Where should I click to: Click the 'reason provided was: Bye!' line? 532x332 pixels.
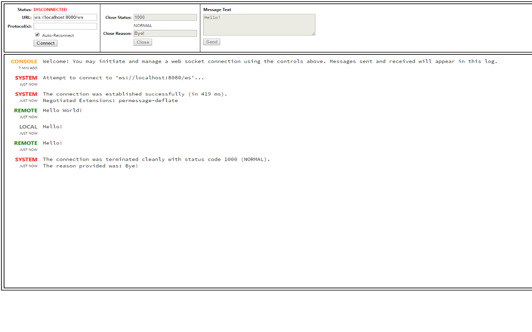(x=91, y=166)
